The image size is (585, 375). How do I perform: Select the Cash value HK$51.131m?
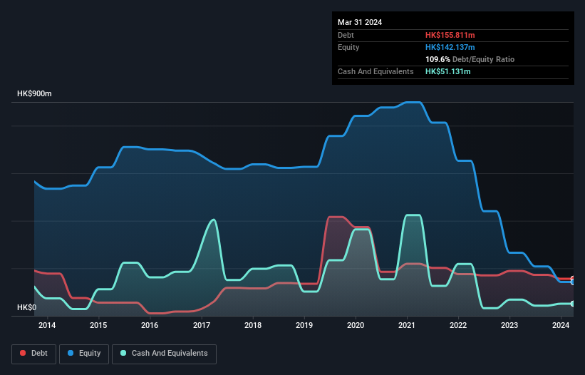pyautogui.click(x=447, y=71)
